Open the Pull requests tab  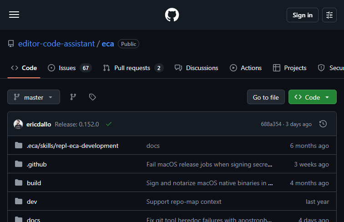point(133,68)
